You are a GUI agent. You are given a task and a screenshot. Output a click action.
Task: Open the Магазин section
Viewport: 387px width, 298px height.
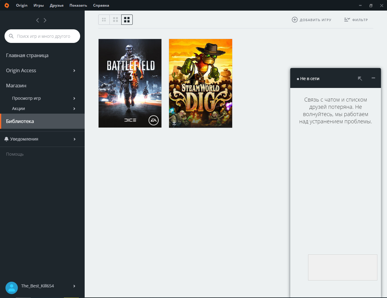(16, 86)
